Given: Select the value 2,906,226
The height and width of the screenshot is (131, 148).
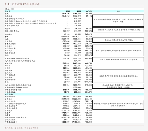Looking at the screenshot, I should coord(77,58).
